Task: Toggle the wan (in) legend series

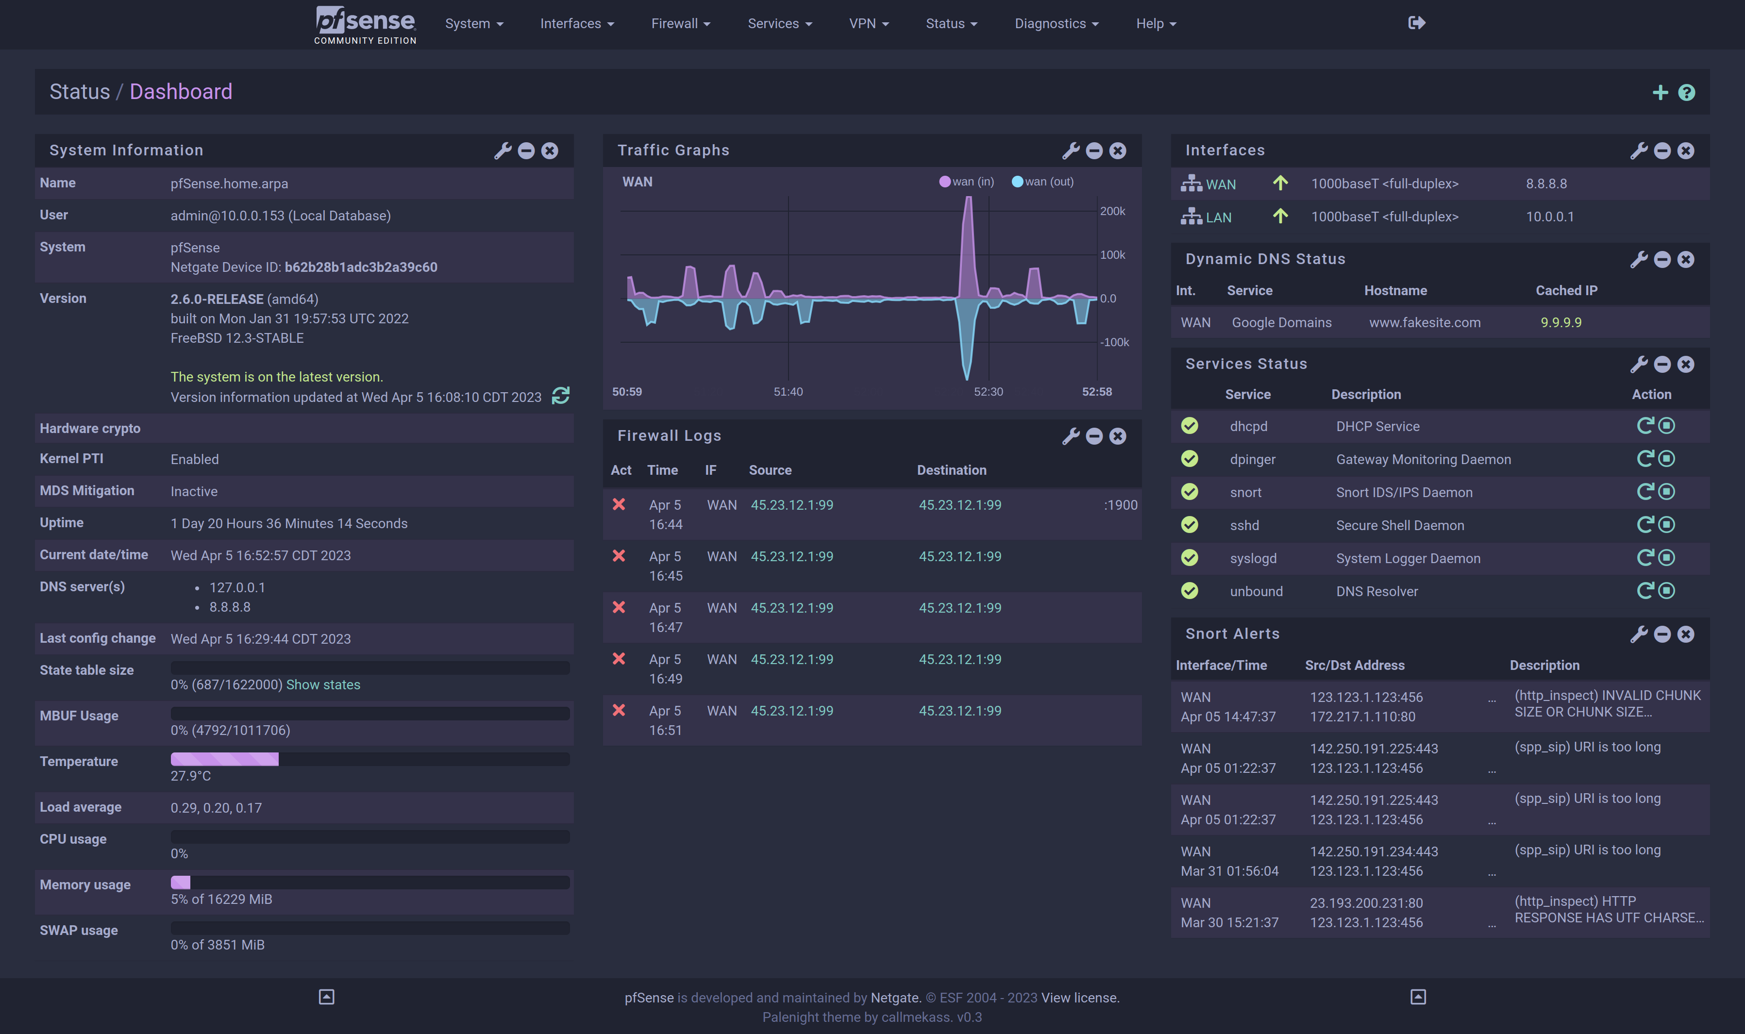Action: tap(967, 182)
